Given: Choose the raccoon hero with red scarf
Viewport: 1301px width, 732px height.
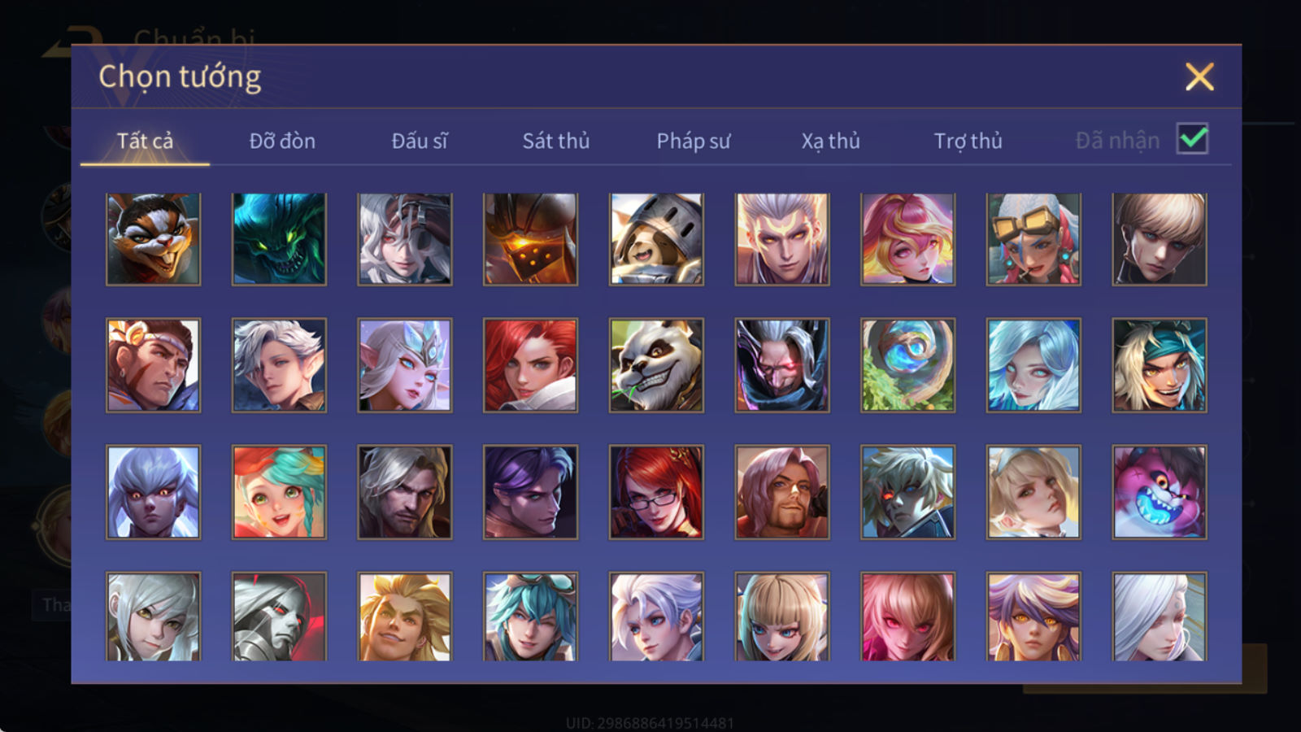Looking at the screenshot, I should [x=153, y=239].
